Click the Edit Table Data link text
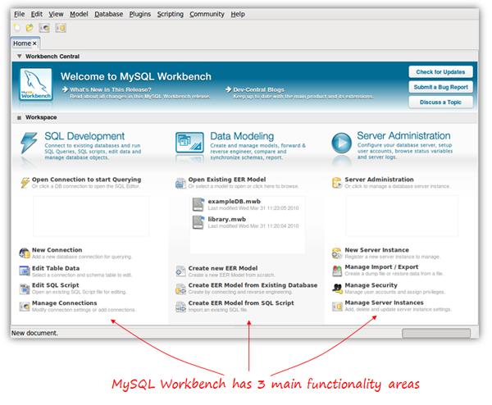The height and width of the screenshot is (405, 492). pyautogui.click(x=56, y=268)
